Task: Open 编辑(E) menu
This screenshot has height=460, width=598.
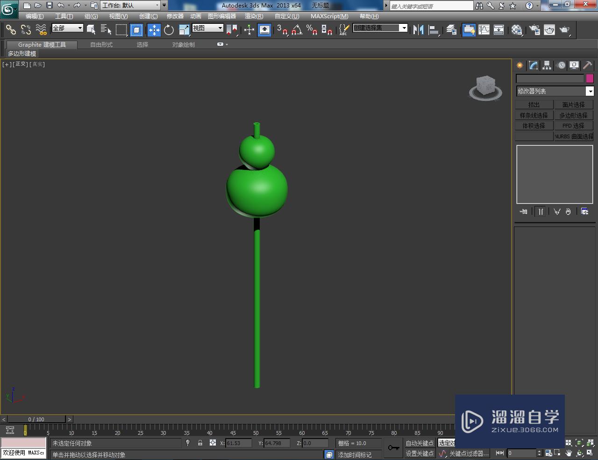Action: point(35,16)
